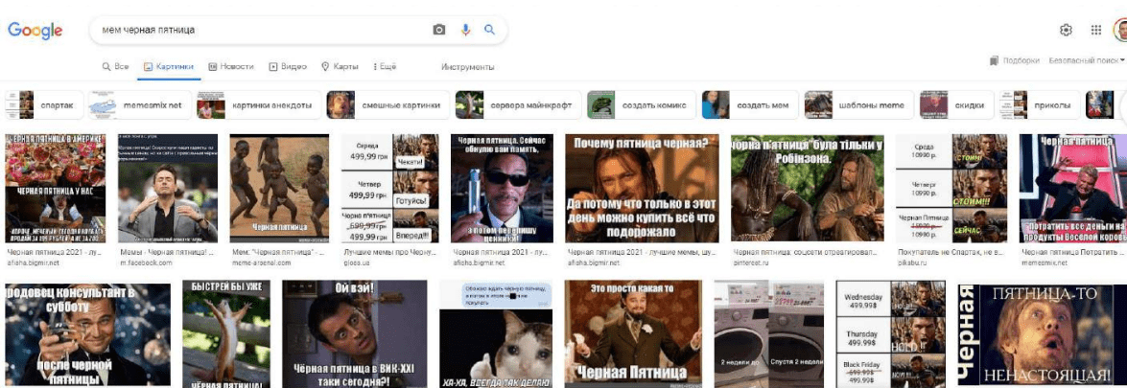Image resolution: width=1127 pixels, height=388 pixels.
Task: Open Инструменты search tools
Action: pyautogui.click(x=467, y=67)
